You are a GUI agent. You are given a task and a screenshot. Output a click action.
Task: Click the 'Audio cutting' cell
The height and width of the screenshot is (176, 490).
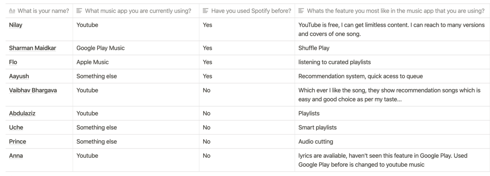click(x=392, y=142)
